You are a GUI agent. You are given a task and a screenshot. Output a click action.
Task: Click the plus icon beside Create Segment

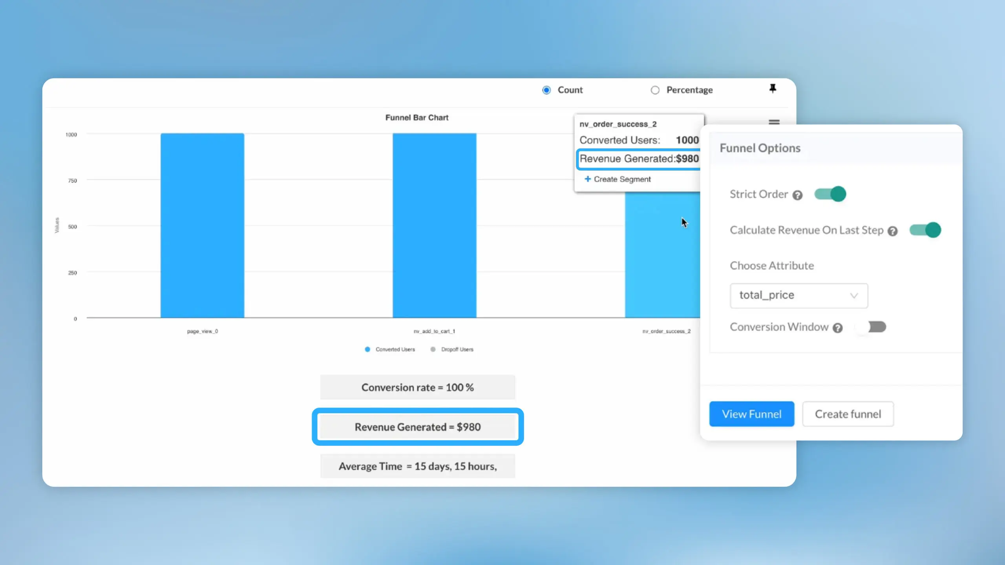(x=587, y=179)
